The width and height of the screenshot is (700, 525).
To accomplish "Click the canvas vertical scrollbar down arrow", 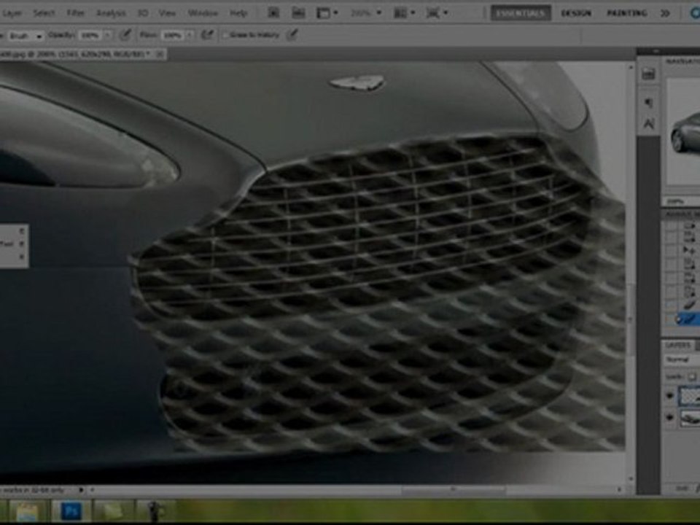I will point(630,479).
